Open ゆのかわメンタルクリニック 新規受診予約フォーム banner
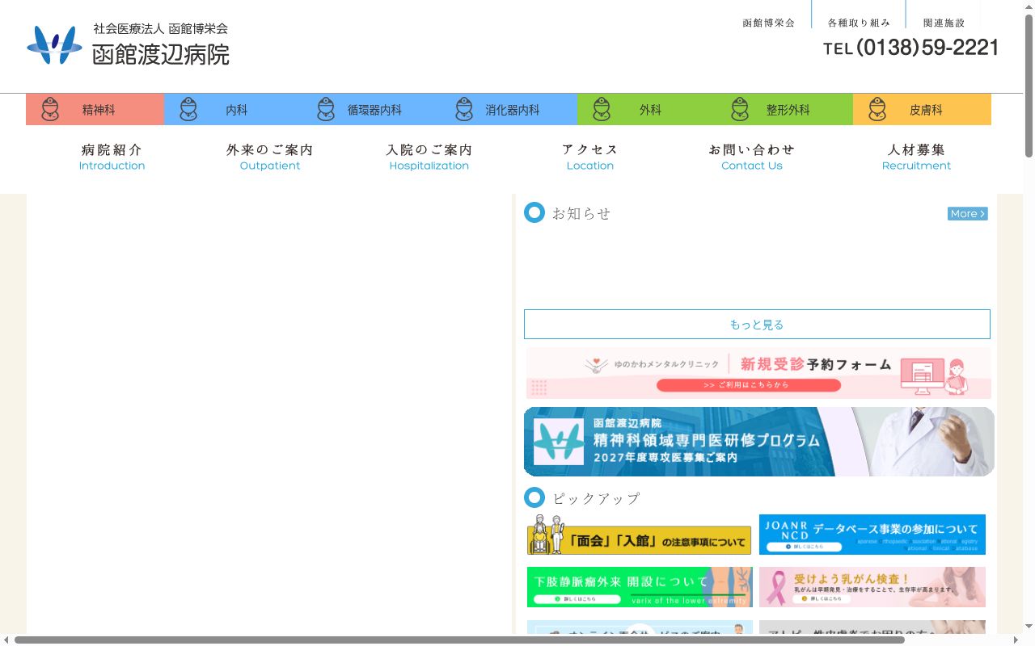Image resolution: width=1035 pixels, height=646 pixels. [x=758, y=373]
